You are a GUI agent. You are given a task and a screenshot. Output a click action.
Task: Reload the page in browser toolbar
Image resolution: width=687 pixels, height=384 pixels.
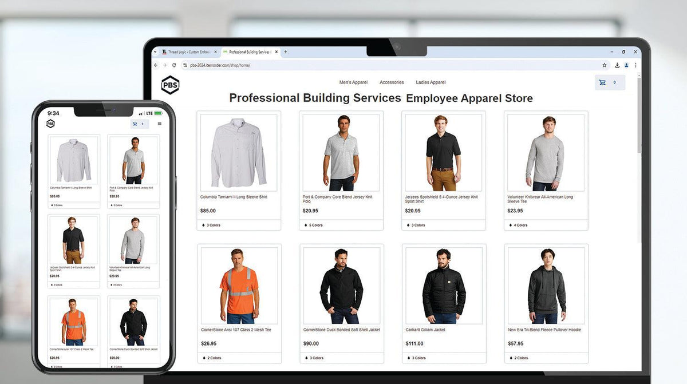pyautogui.click(x=174, y=65)
